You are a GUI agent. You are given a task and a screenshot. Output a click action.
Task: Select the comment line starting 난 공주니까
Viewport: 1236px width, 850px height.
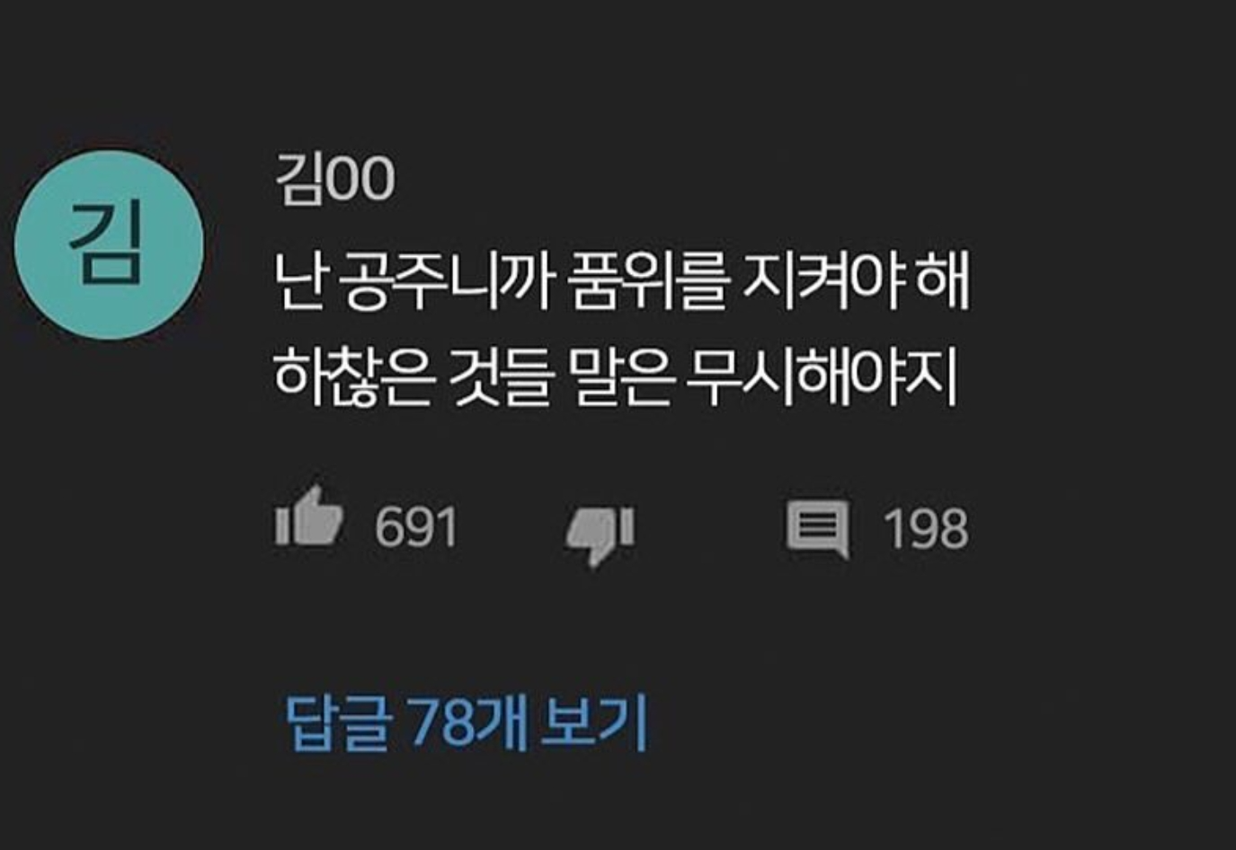[x=622, y=282]
